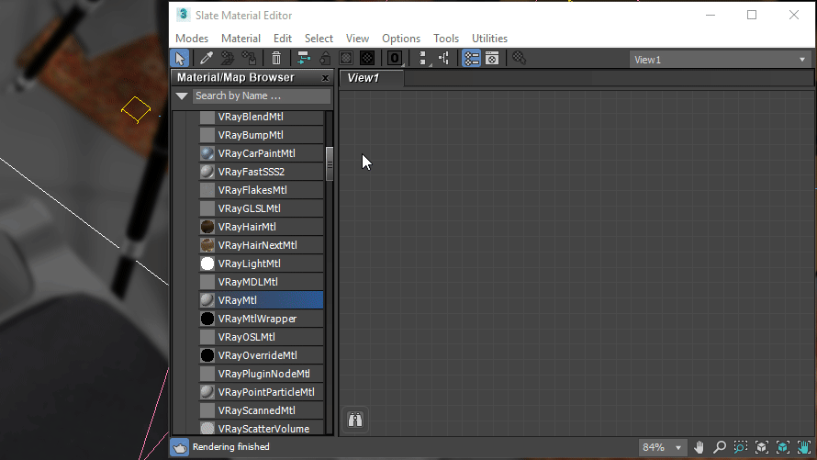Open the View1 dropdown in toolbar

point(719,60)
